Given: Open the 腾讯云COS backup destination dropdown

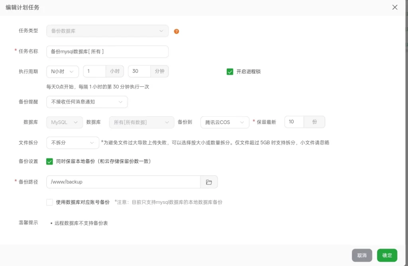Looking at the screenshot, I should click(x=224, y=122).
